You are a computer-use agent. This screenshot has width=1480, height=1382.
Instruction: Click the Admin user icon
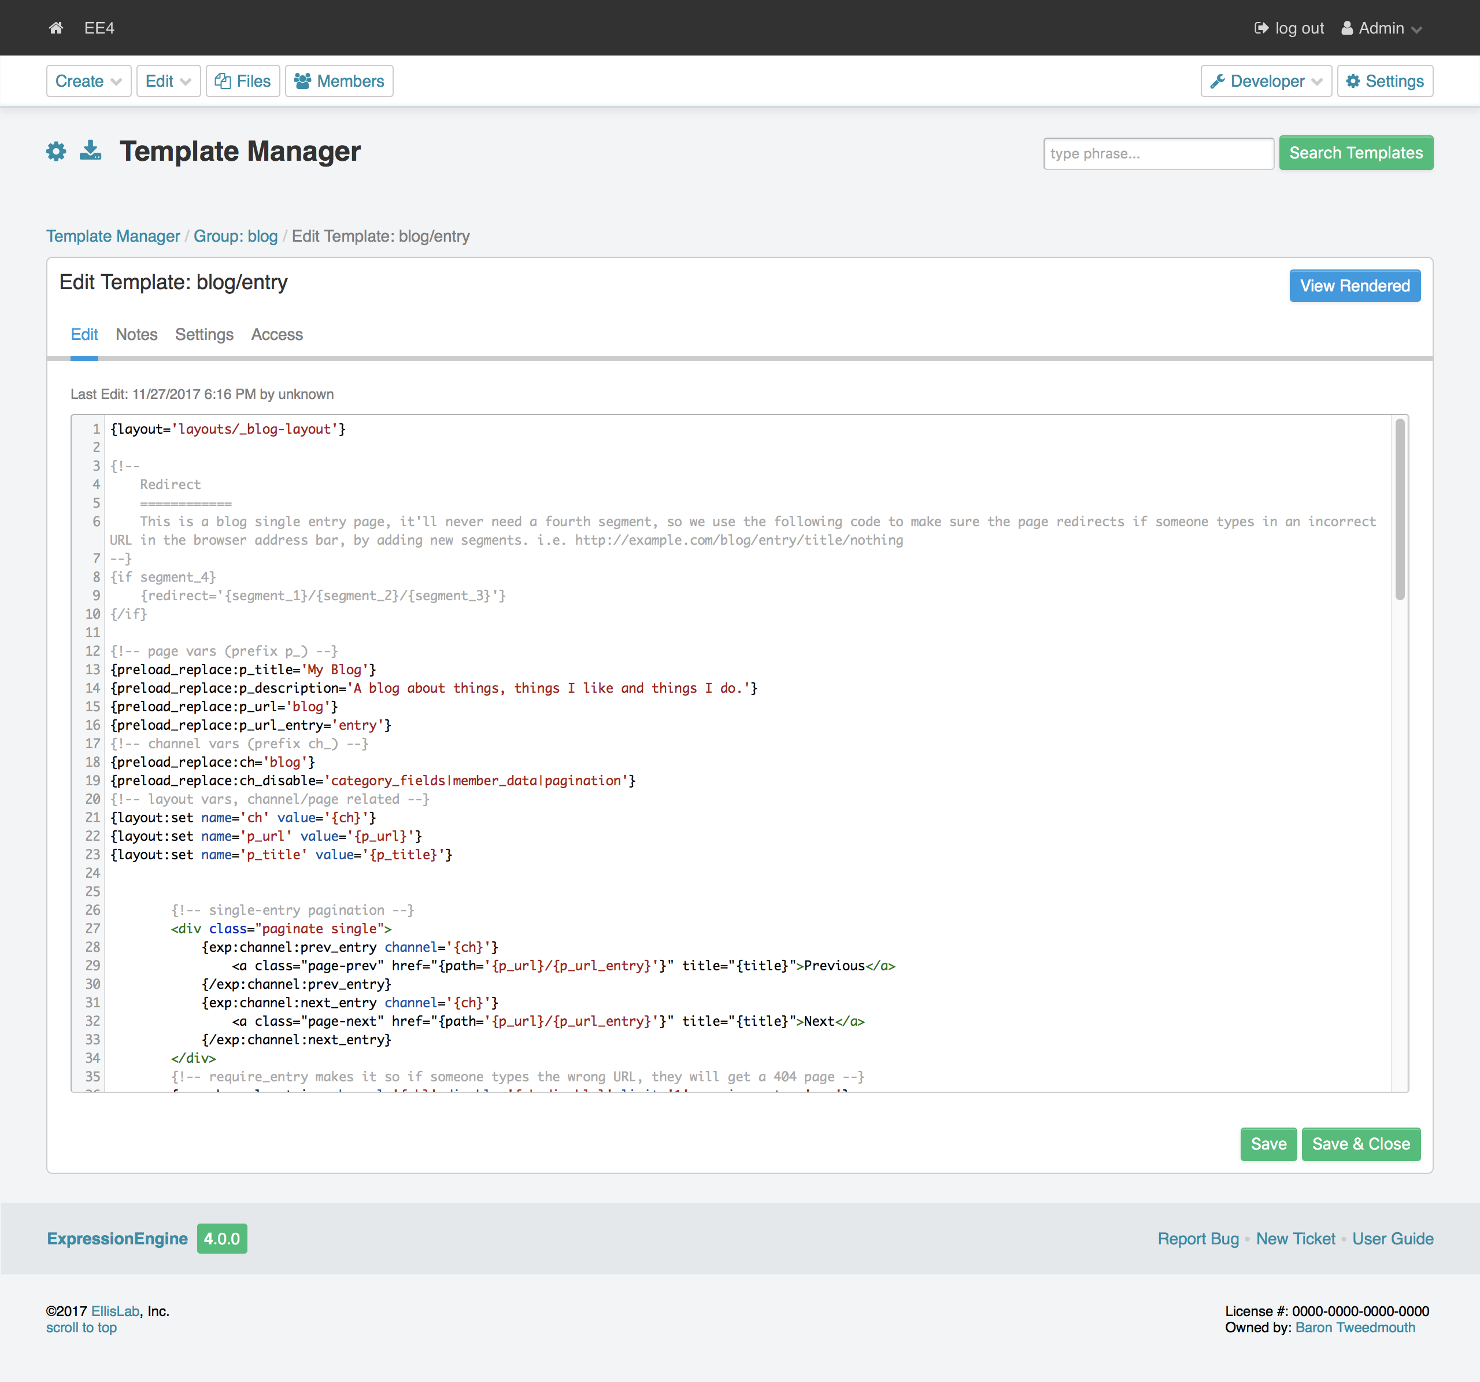(x=1346, y=28)
